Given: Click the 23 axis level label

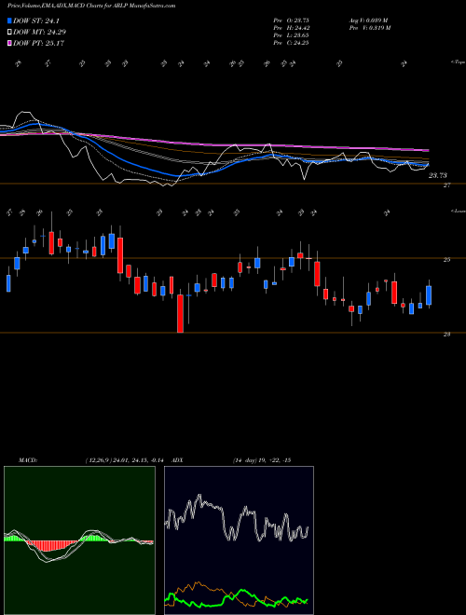Looking at the screenshot, I should [x=446, y=335].
